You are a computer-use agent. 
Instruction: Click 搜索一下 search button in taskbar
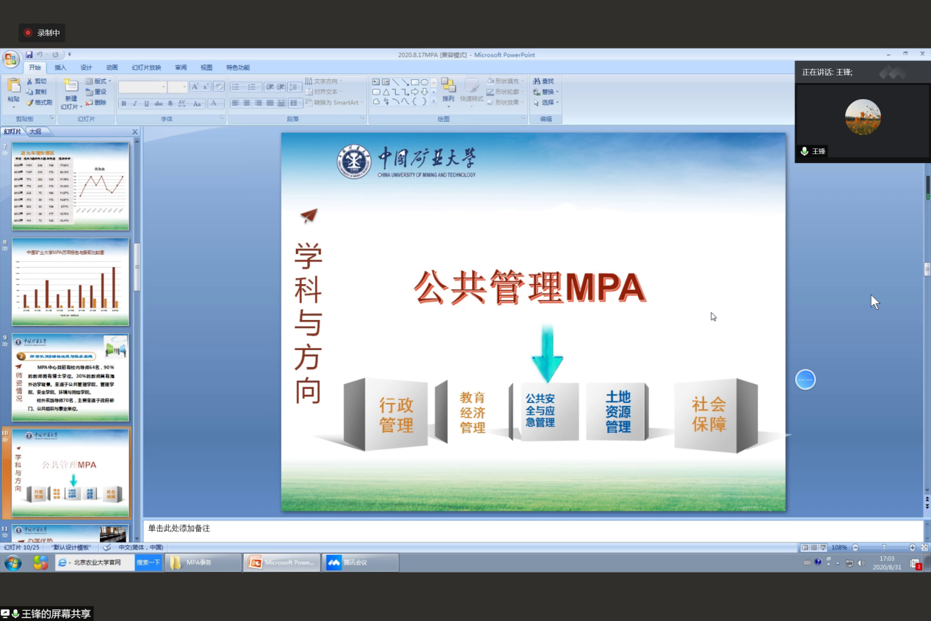click(x=148, y=562)
